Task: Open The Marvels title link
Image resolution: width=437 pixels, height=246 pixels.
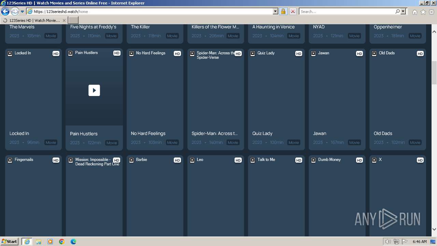Action: tap(22, 27)
